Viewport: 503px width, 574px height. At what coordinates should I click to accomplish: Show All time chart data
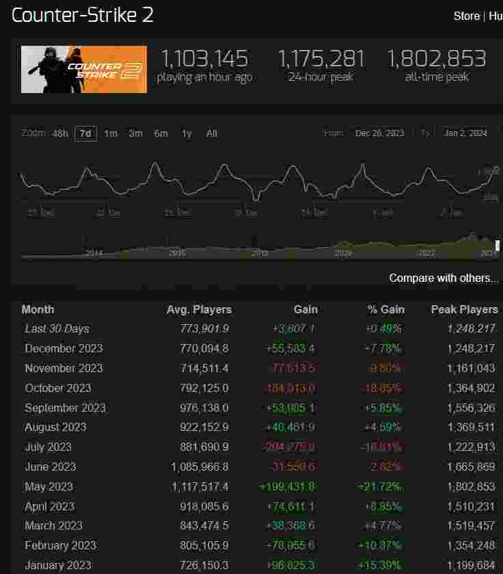[212, 133]
